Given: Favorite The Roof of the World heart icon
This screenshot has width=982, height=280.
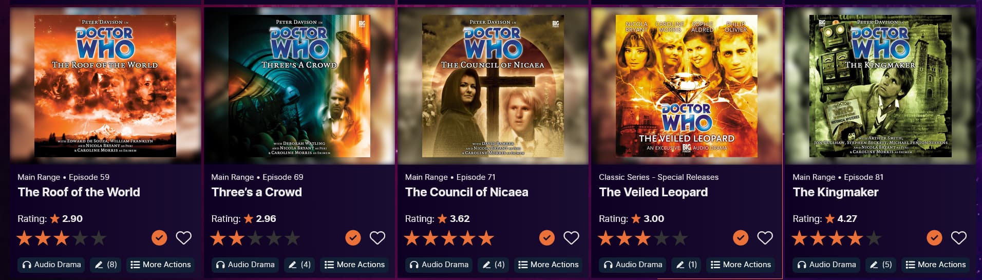Looking at the screenshot, I should pyautogui.click(x=184, y=238).
